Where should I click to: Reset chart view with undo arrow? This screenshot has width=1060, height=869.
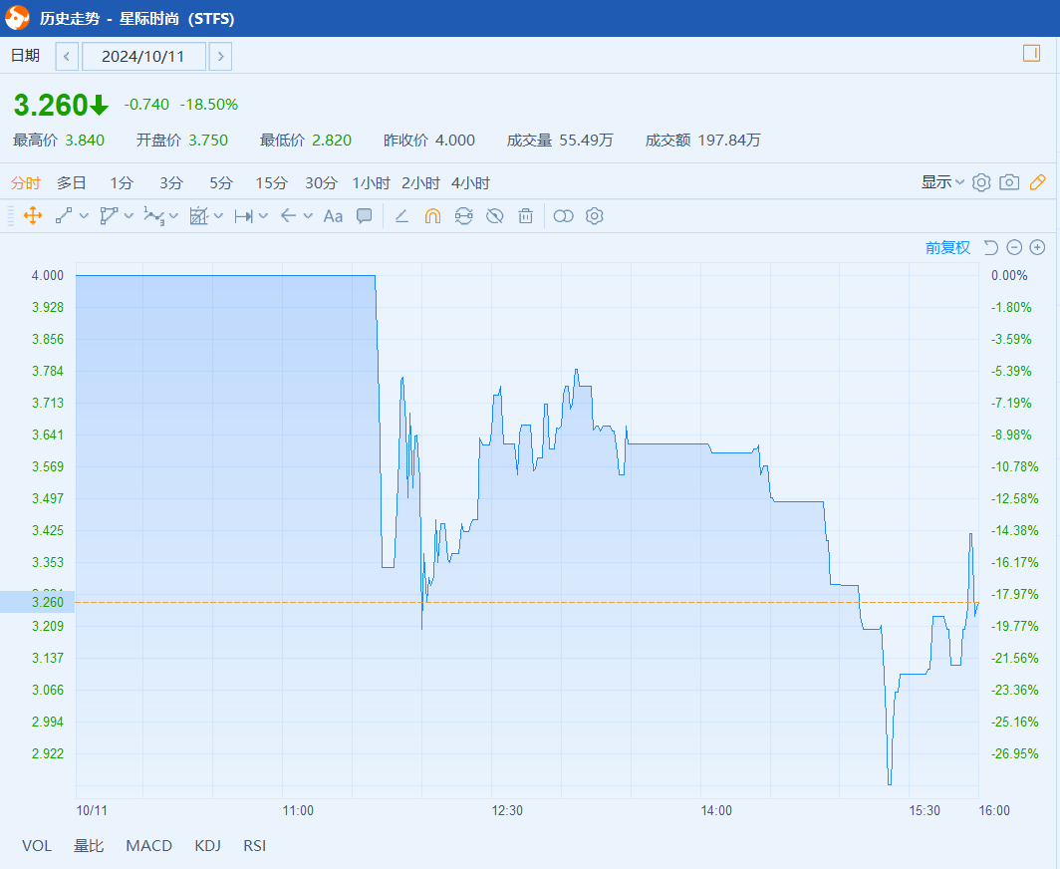[990, 248]
